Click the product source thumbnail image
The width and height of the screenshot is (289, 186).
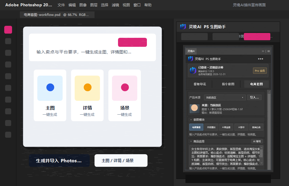coord(195,109)
